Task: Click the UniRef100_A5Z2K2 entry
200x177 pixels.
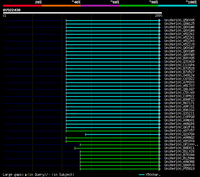Action: click(179, 34)
